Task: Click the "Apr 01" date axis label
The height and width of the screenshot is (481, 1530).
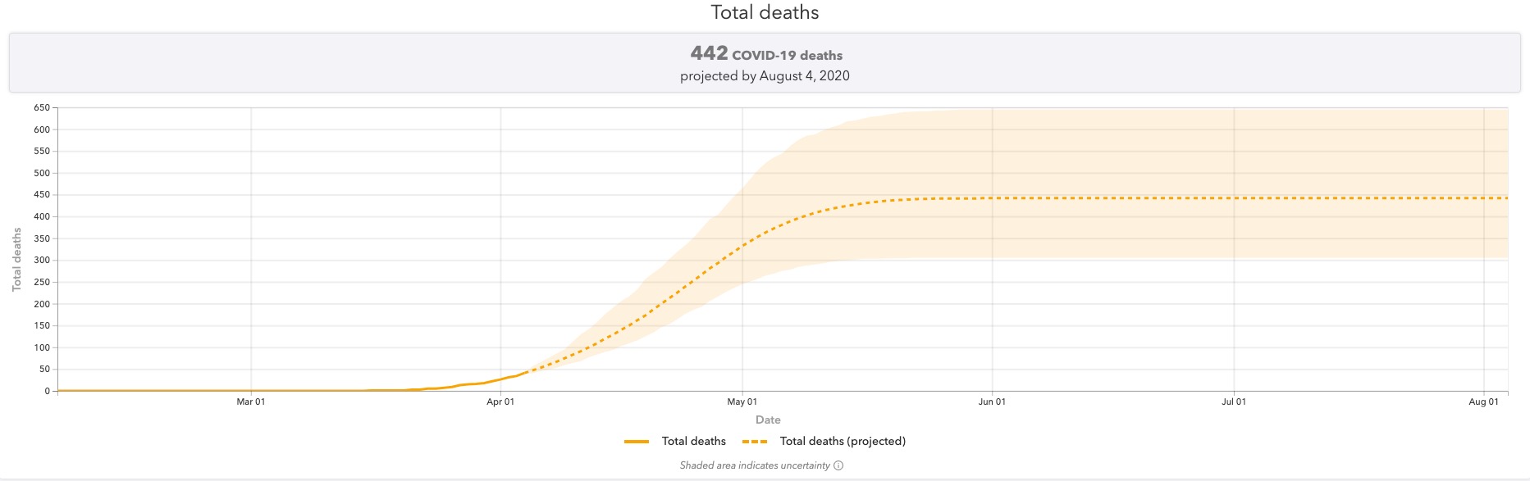Action: [x=500, y=402]
